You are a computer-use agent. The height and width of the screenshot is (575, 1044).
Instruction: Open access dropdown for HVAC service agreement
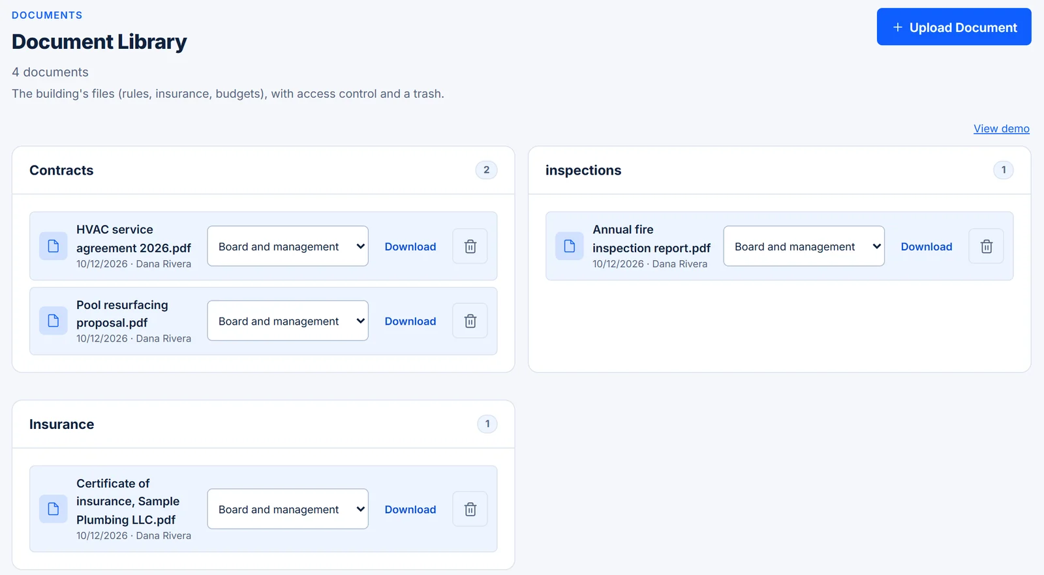tap(288, 246)
